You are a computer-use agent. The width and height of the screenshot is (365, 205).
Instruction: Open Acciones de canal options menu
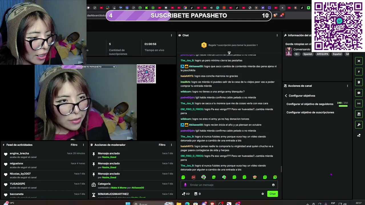347,86
